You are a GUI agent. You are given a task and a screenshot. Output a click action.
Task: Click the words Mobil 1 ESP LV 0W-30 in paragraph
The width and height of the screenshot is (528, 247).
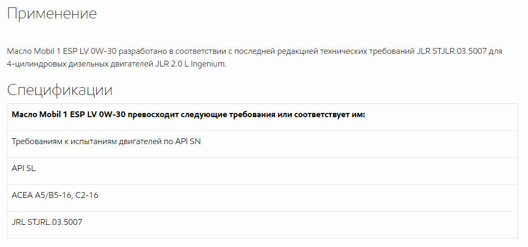click(75, 51)
